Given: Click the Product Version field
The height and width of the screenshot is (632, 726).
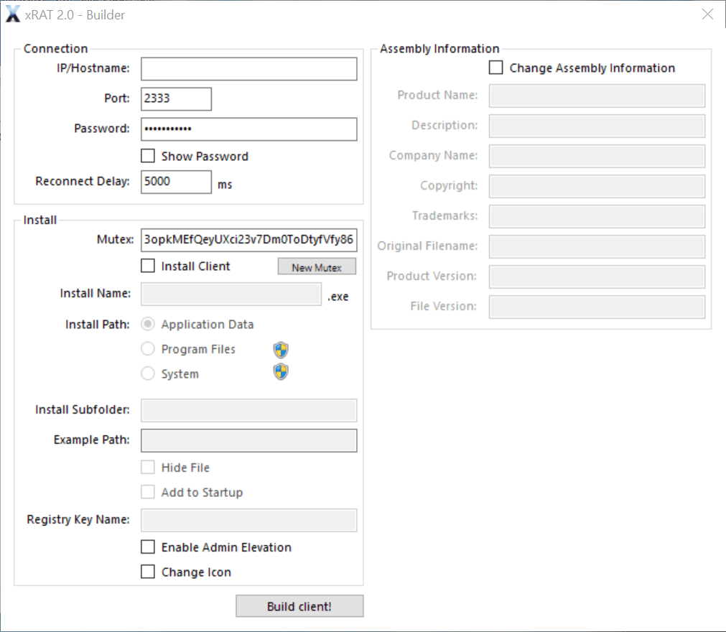Looking at the screenshot, I should 597,276.
